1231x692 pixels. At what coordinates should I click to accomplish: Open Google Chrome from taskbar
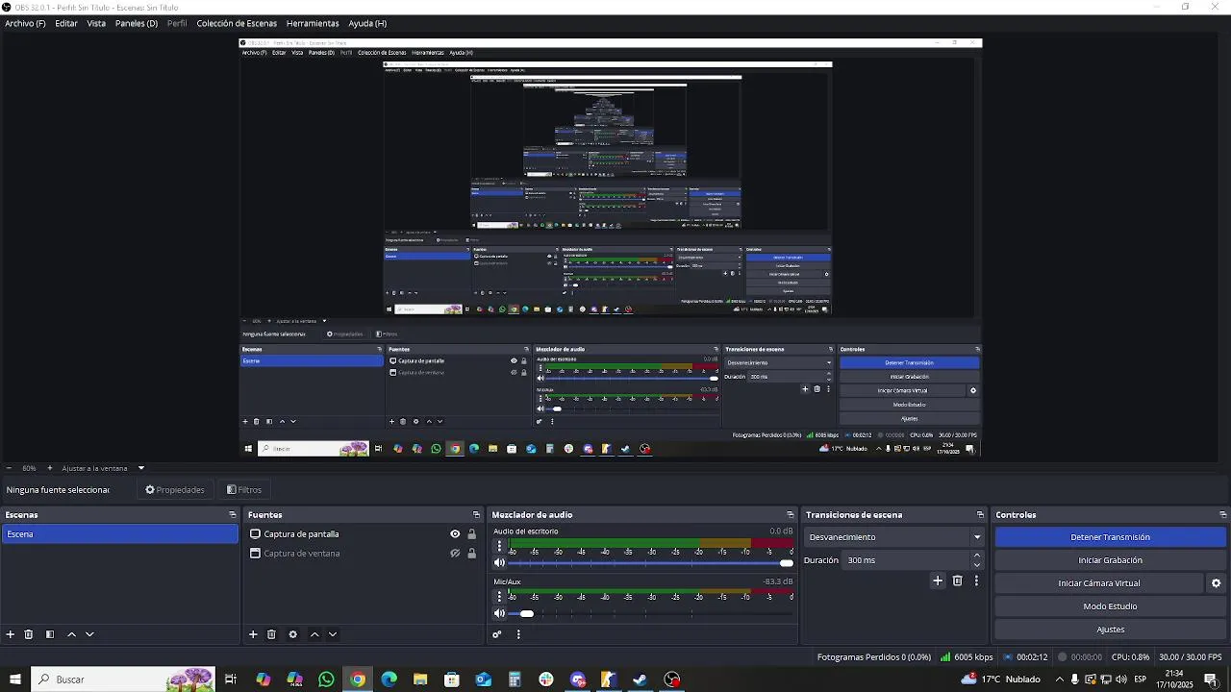click(x=358, y=680)
